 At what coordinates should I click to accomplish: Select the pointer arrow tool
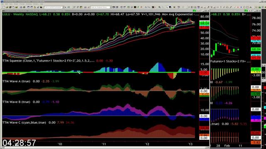point(167,7)
